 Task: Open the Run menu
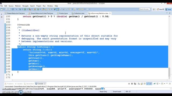tap(44, 6)
